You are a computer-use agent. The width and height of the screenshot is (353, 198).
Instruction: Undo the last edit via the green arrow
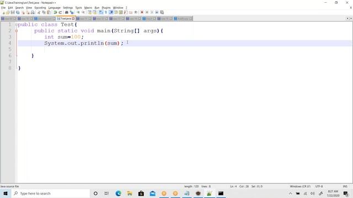pos(55,12)
